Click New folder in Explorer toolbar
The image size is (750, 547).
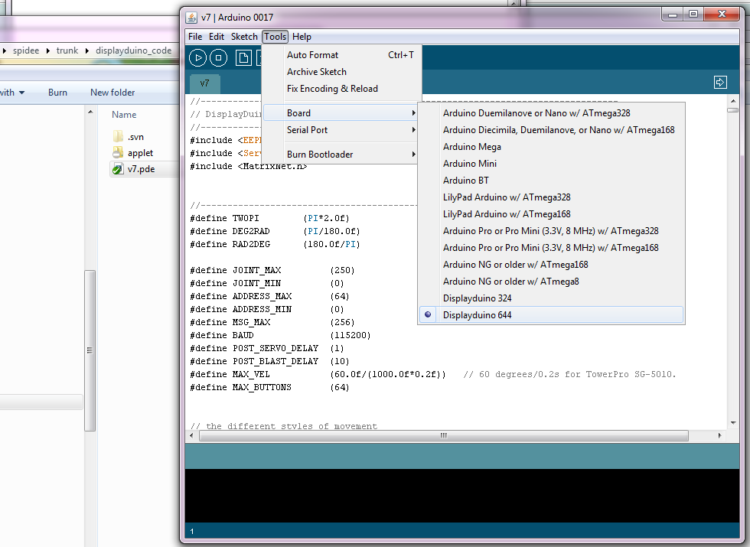coord(112,93)
